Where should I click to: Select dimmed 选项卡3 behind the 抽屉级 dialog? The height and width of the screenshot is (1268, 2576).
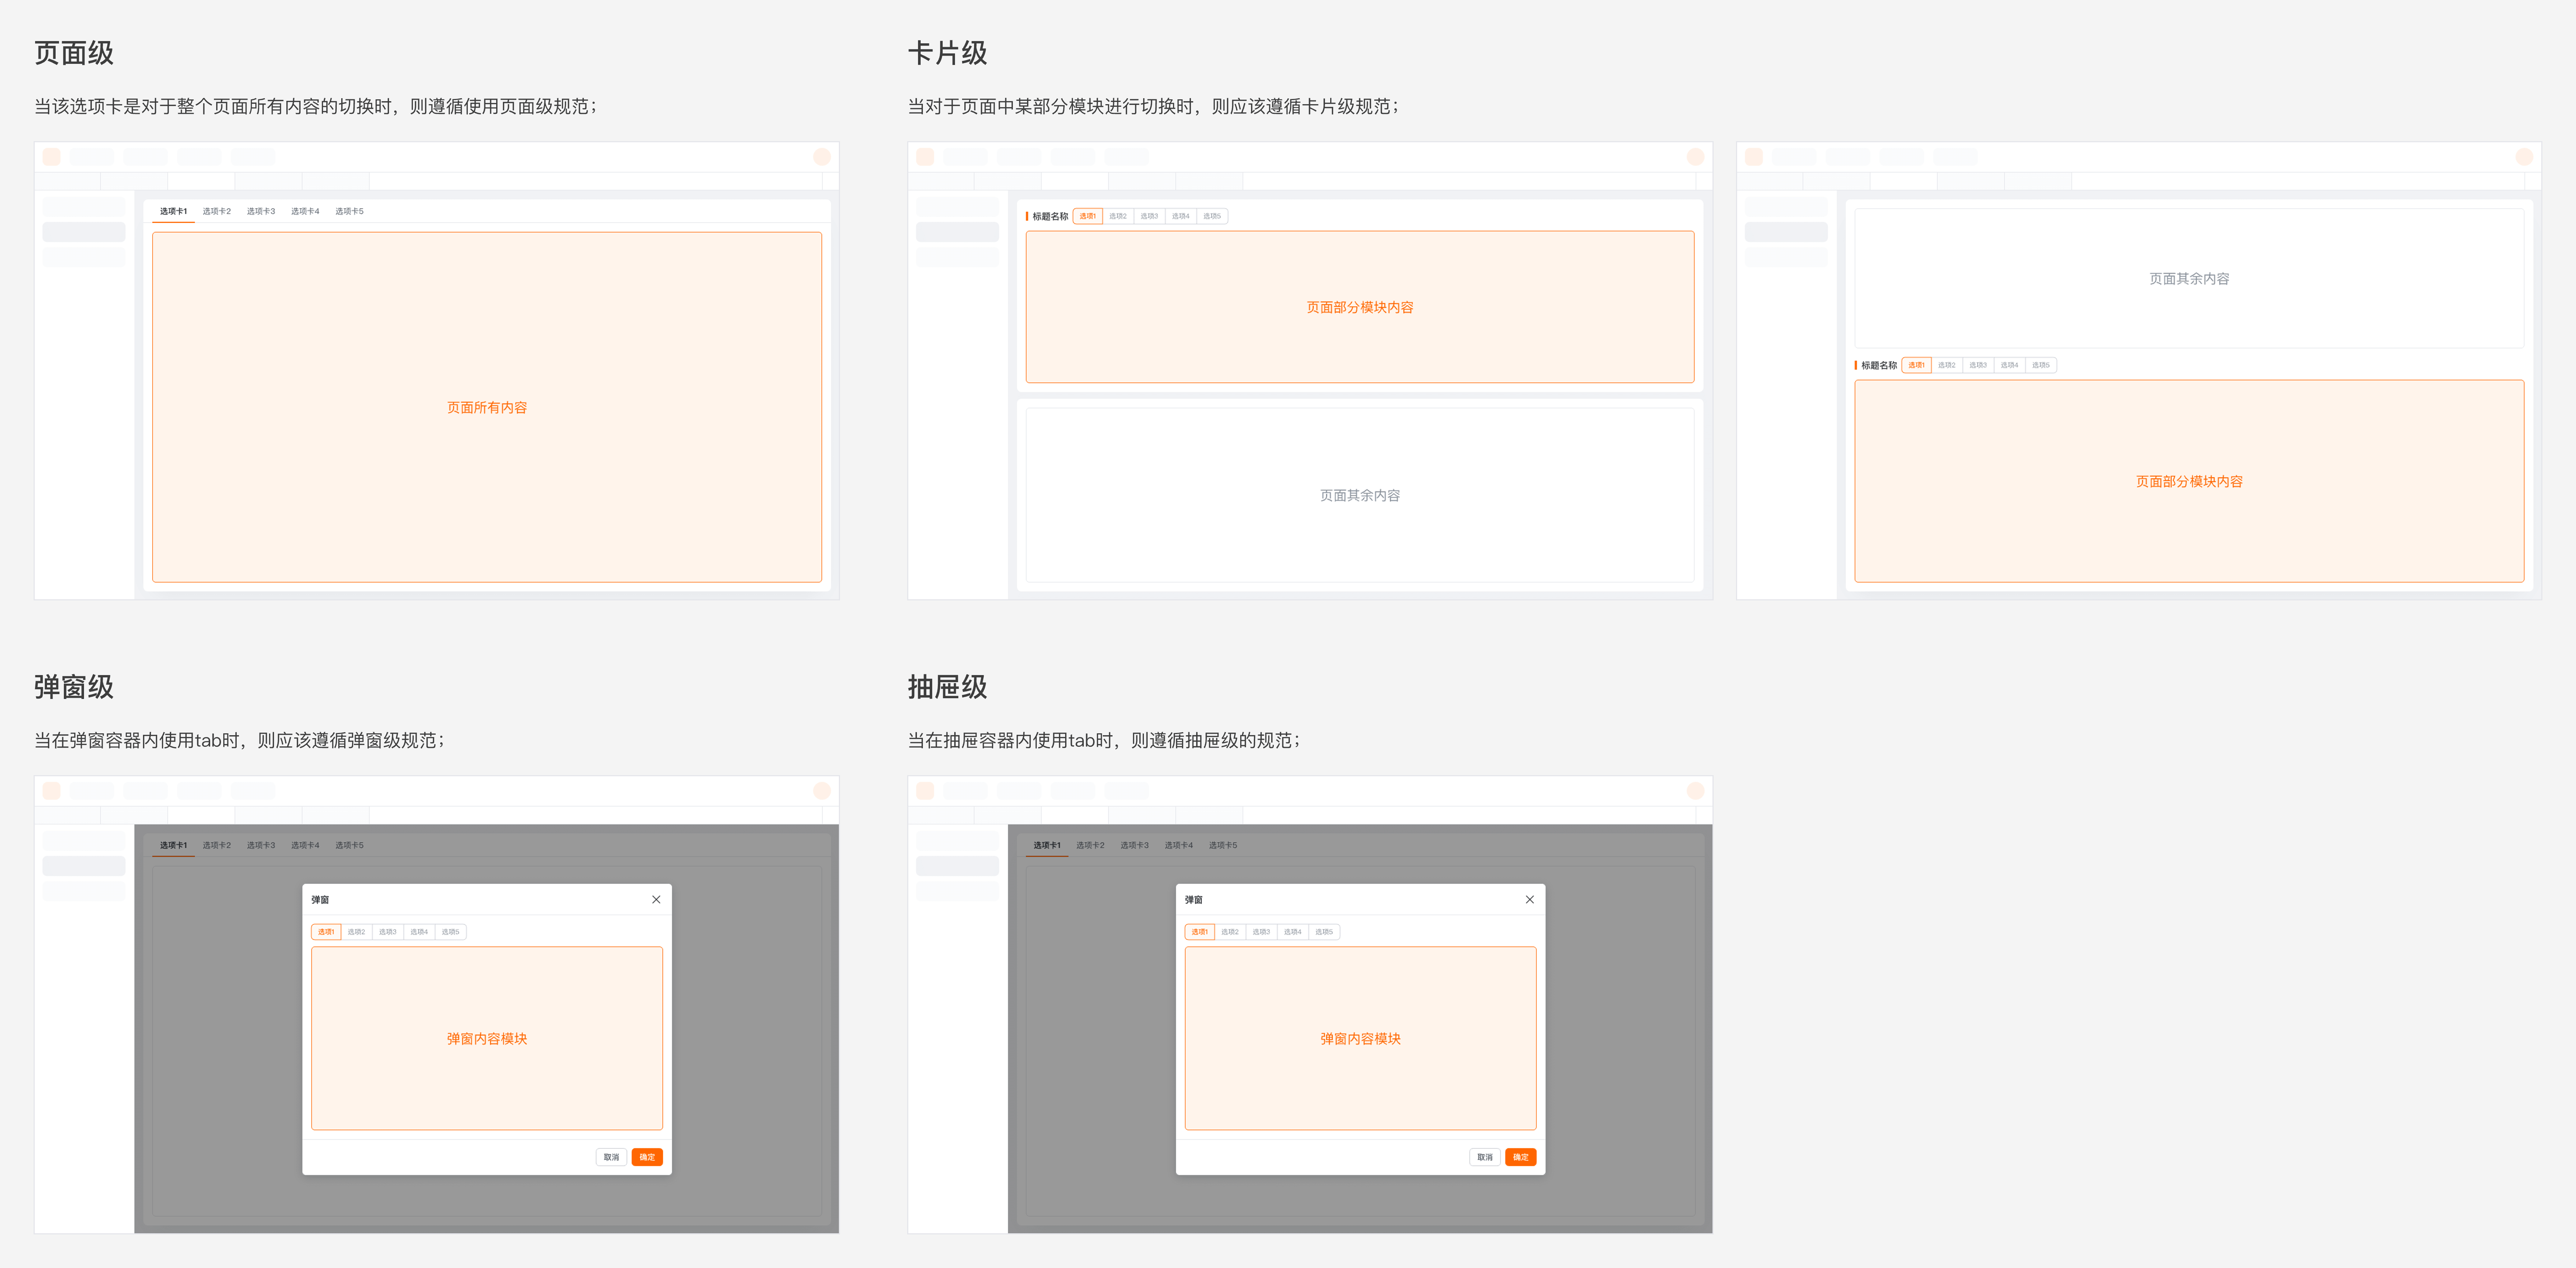point(1135,845)
